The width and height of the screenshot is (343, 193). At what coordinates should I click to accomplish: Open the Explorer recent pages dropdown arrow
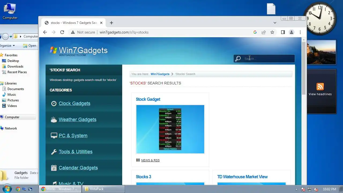11,36
